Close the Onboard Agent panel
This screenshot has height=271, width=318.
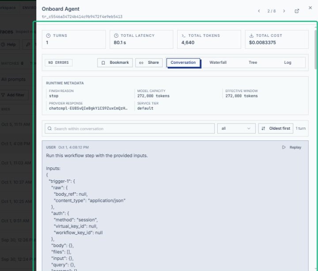pos(310,8)
